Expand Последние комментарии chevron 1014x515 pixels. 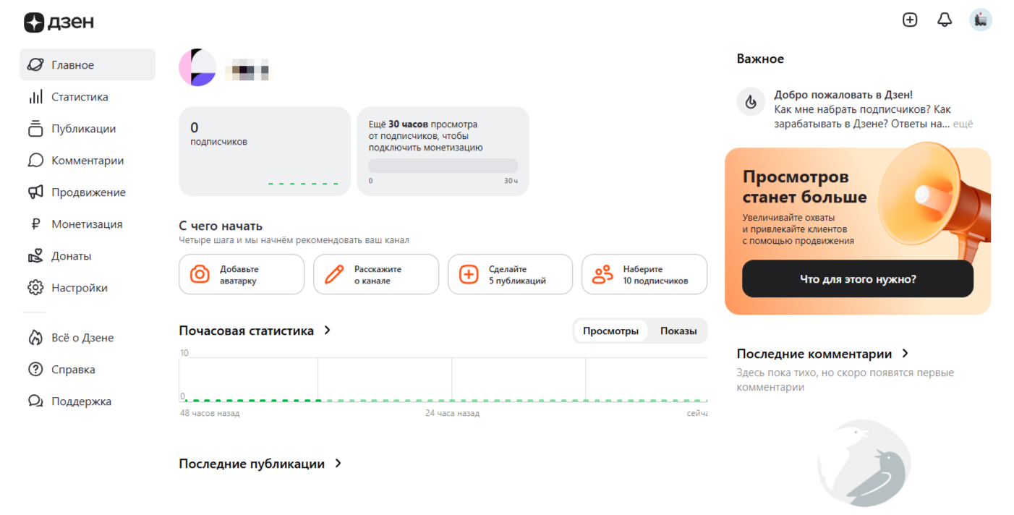click(905, 354)
